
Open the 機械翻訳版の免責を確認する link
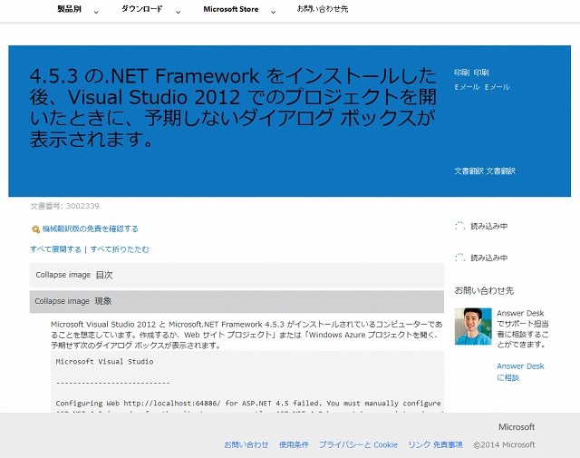coord(91,229)
